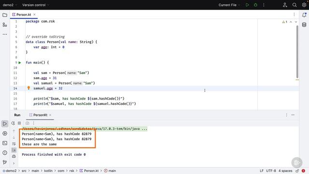Click the yellow warning stripe mark on scrollbar
The height and width of the screenshot is (174, 309).
297,80
